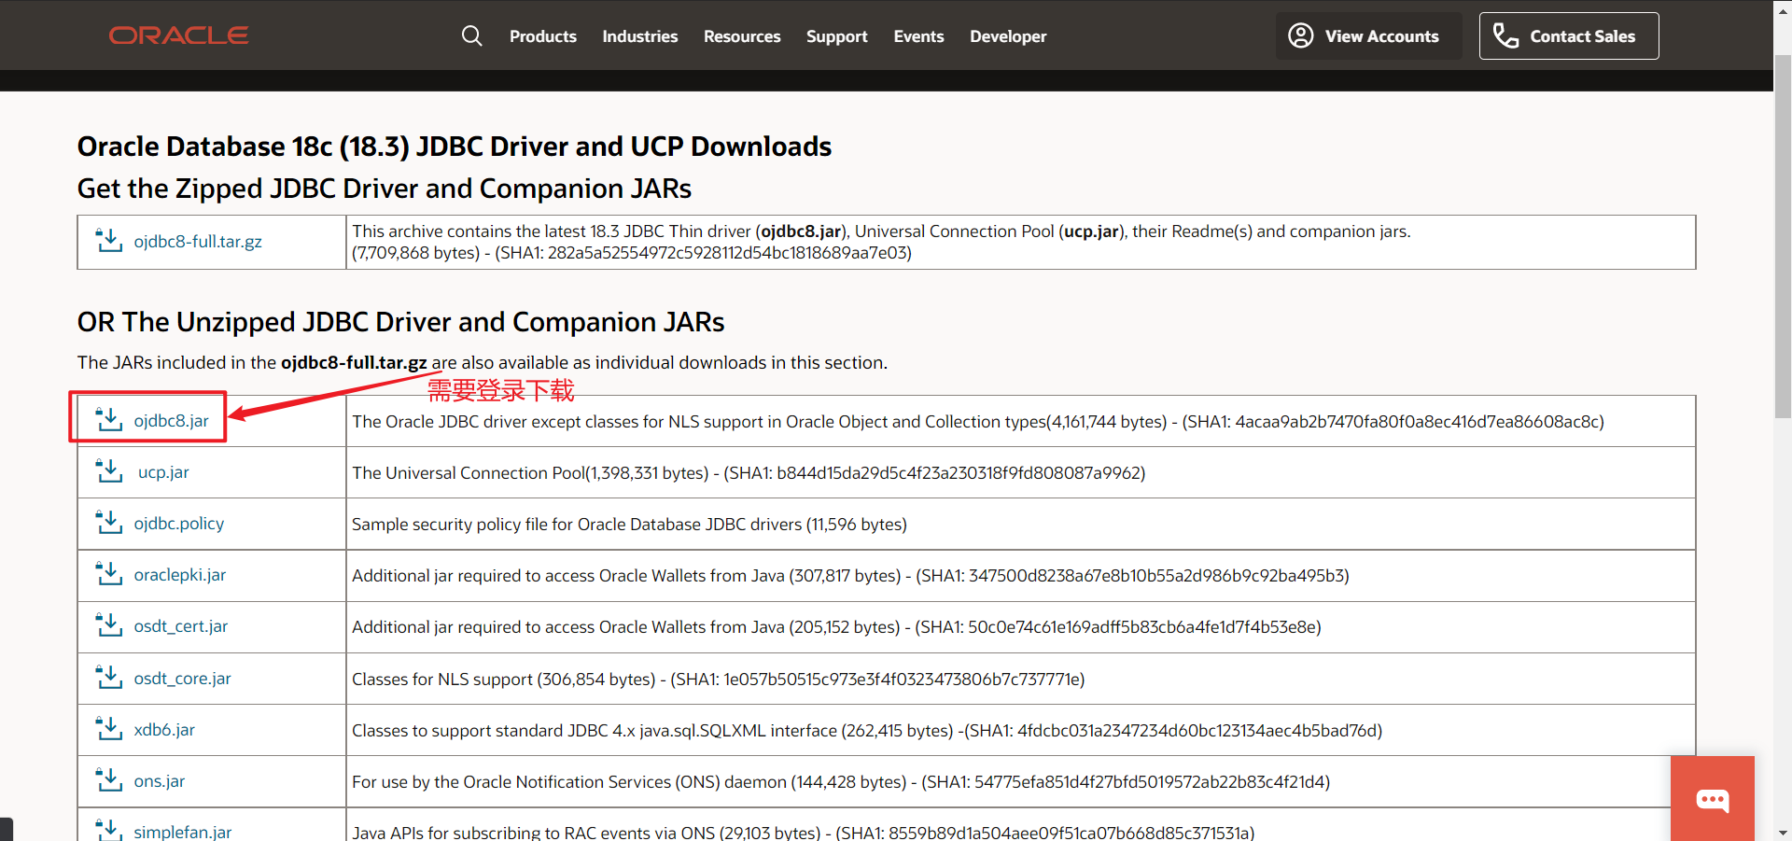Click heading 'OR The Unzipped JDBC Driver and Companion JARs'
Viewport: 1792px width, 841px height.
coord(401,322)
